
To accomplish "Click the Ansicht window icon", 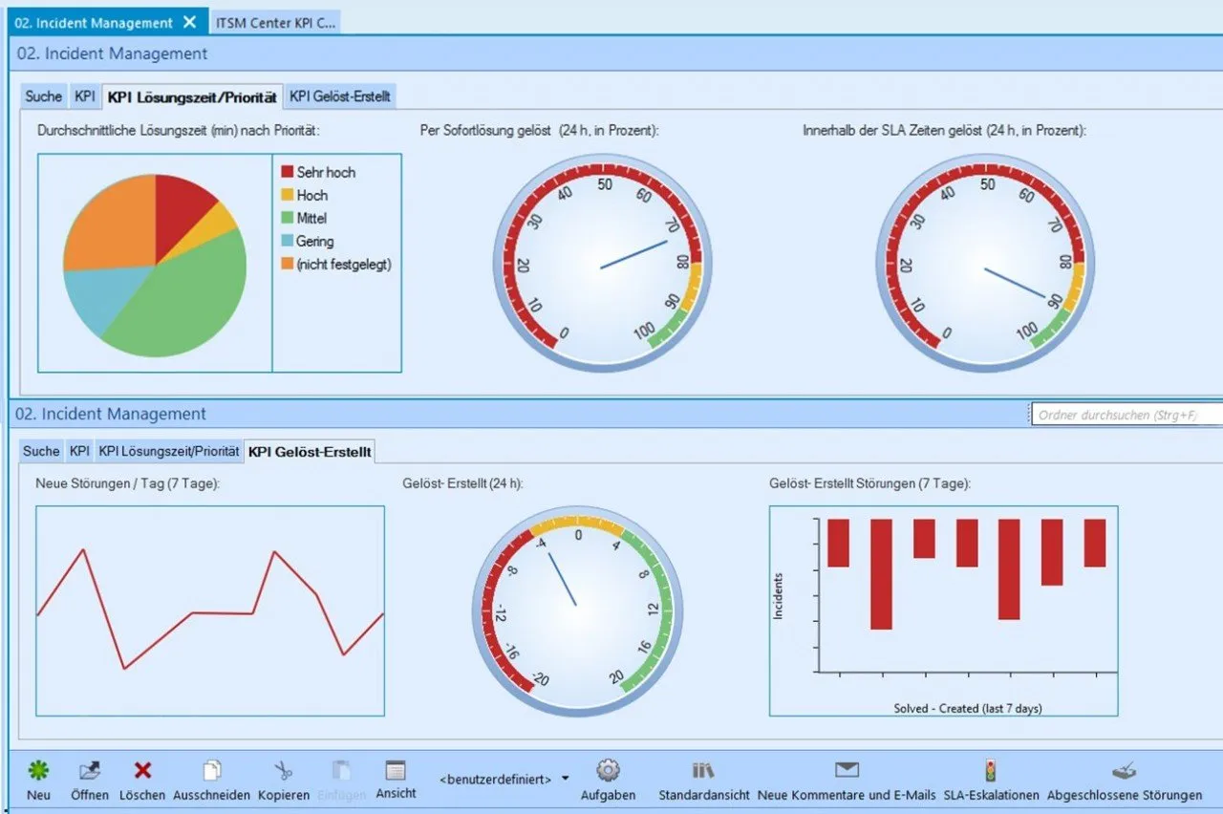I will (x=396, y=770).
